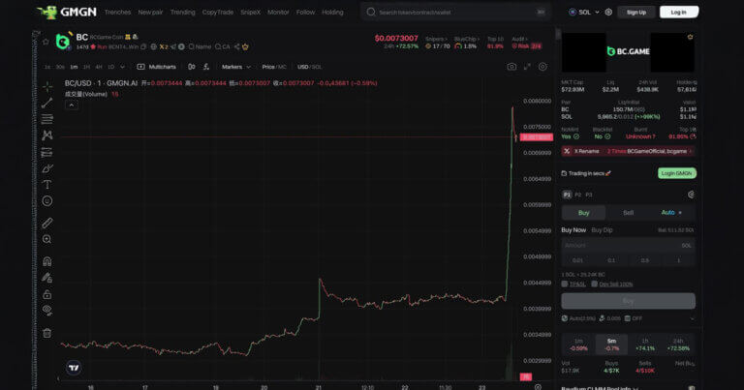Open the candle chart type selector
Viewport: 744px width, 390px height.
coord(191,67)
